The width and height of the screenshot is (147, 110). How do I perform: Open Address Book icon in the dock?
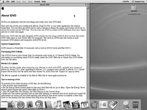[x=48, y=105]
